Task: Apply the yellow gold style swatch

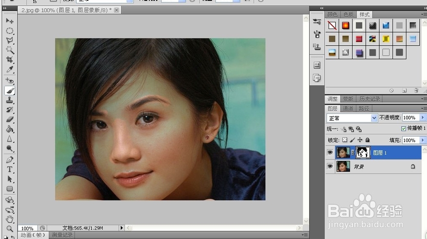Action: click(386, 39)
